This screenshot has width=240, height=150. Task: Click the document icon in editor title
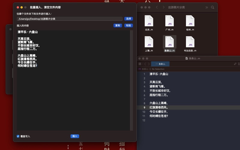click(187, 58)
